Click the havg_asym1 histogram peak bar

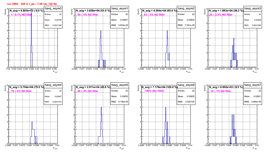101,49
